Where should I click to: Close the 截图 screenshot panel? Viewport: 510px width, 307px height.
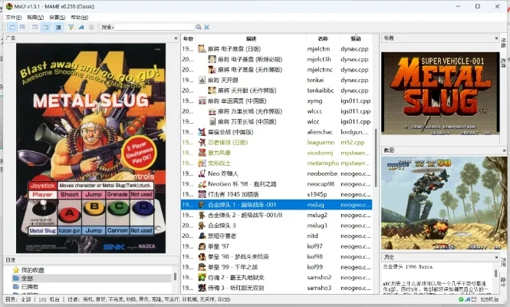(x=503, y=150)
